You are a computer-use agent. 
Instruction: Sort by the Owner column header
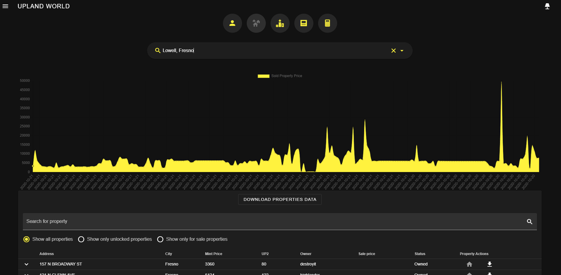click(x=306, y=253)
